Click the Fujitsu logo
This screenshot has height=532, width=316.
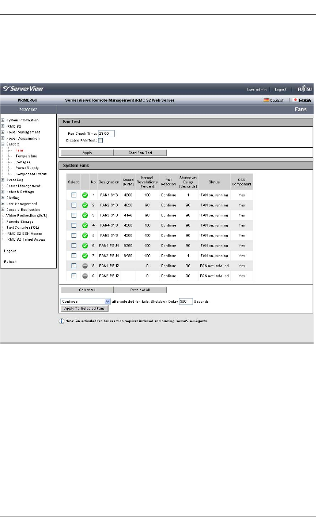(x=304, y=89)
